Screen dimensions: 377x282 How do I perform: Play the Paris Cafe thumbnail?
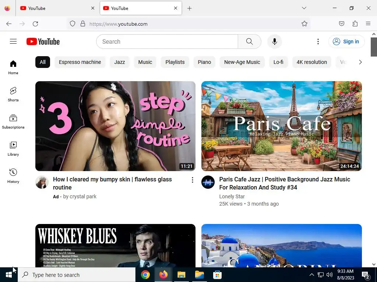tap(282, 126)
